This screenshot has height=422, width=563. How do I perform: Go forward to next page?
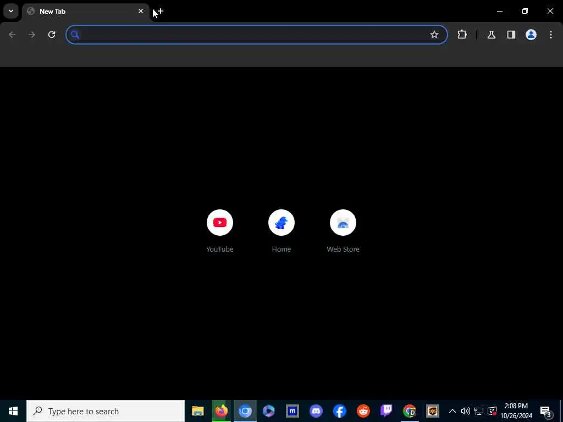(32, 35)
